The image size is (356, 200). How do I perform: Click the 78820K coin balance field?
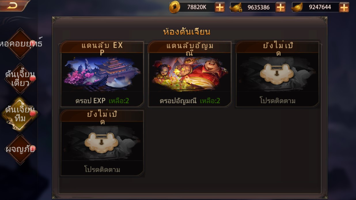pos(197,7)
